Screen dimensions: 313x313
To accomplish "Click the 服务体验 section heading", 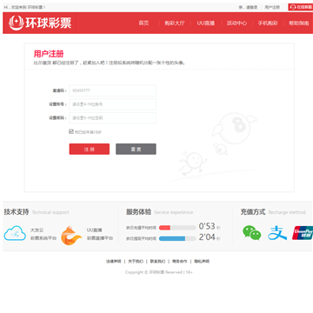I will 138,212.
